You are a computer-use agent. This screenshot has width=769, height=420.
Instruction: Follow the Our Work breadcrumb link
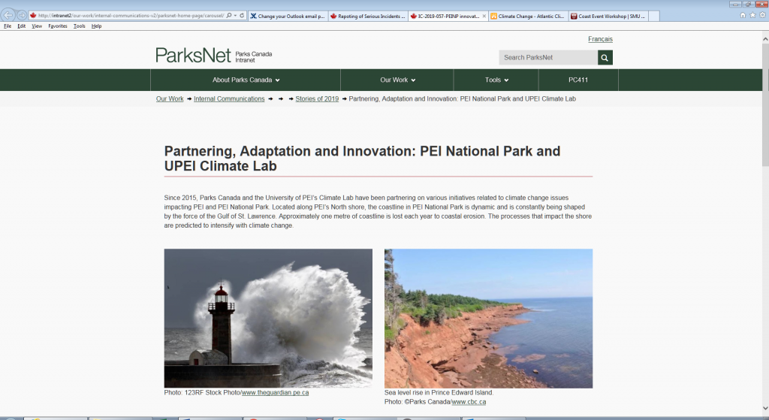tap(170, 98)
